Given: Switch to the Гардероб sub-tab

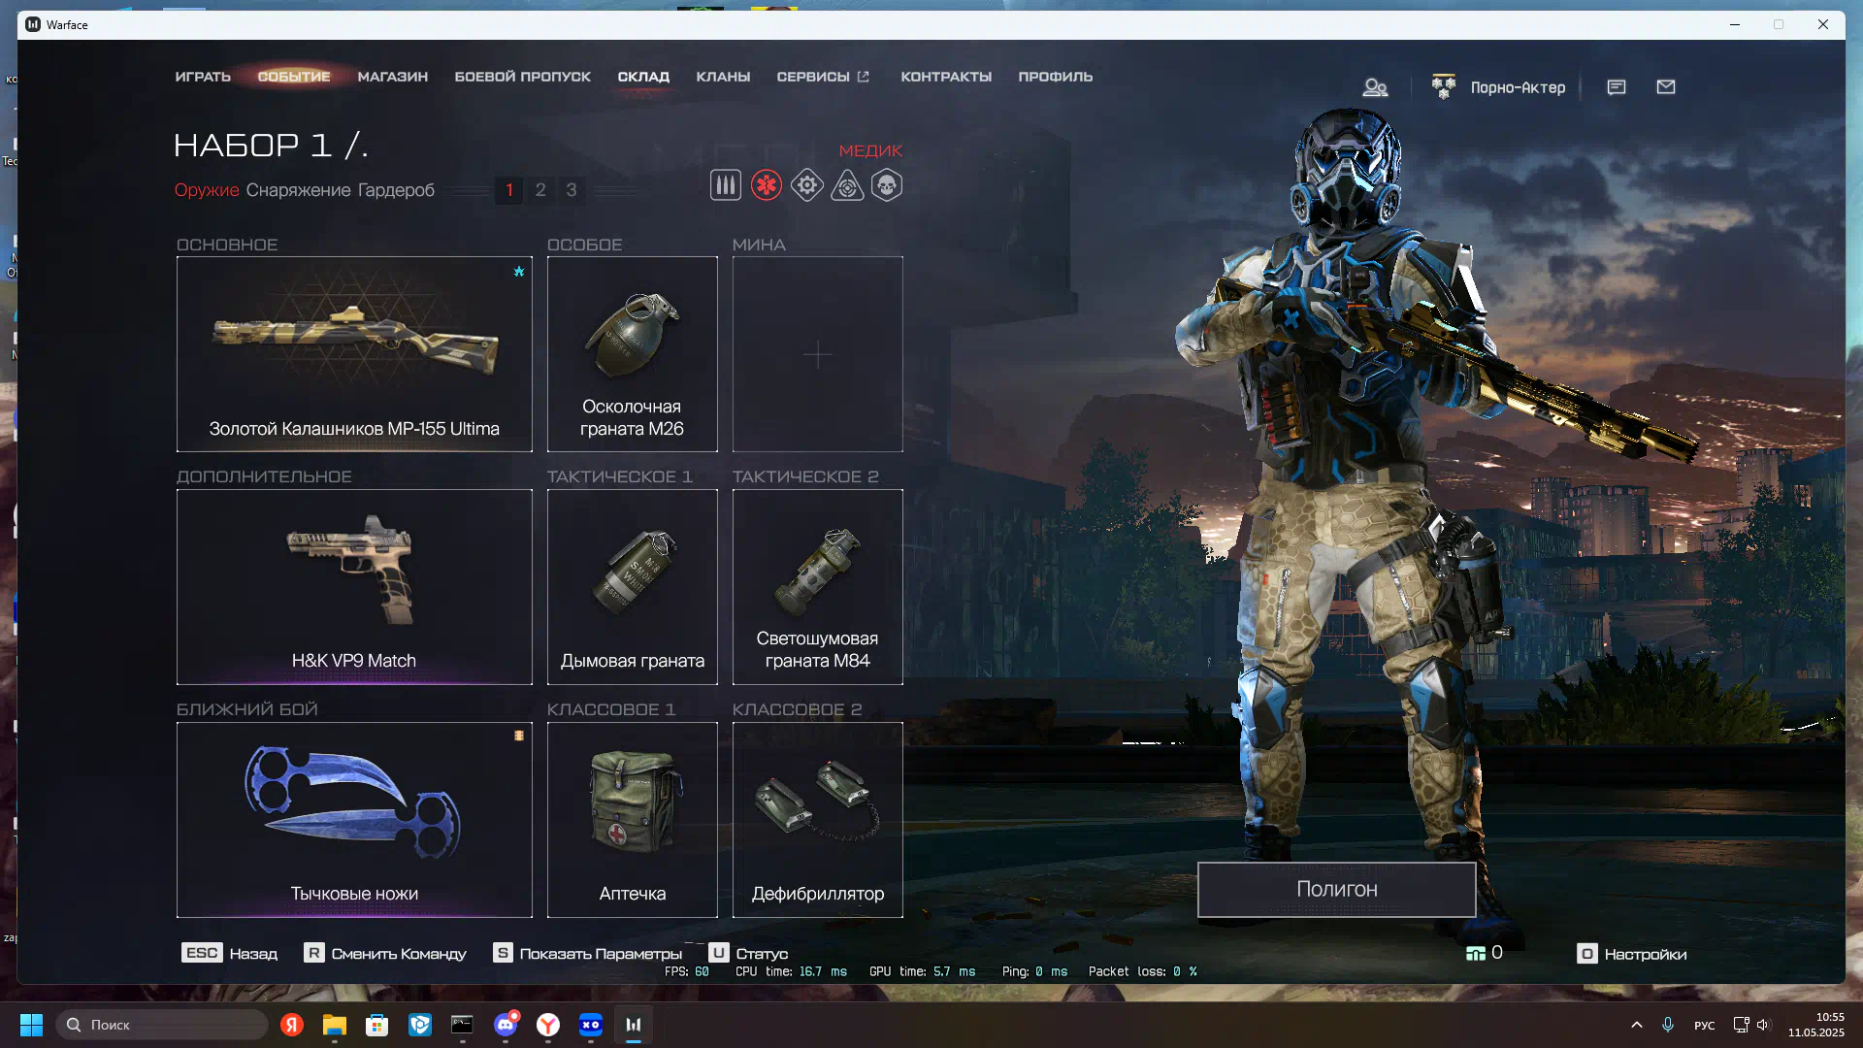Looking at the screenshot, I should (x=396, y=190).
